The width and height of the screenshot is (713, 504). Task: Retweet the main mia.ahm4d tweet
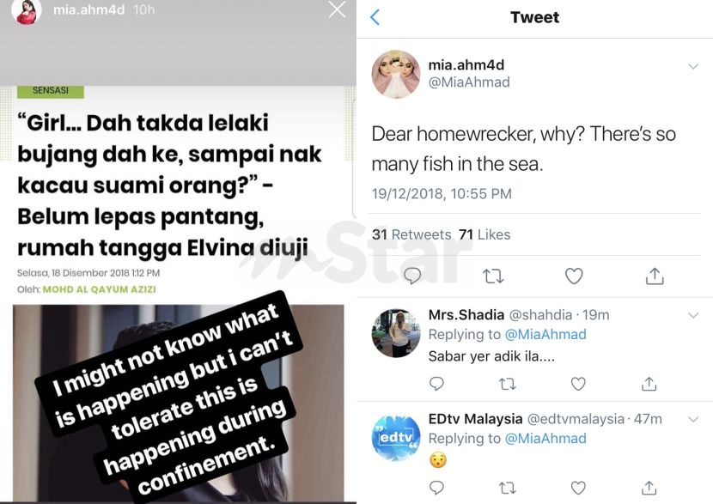(493, 276)
